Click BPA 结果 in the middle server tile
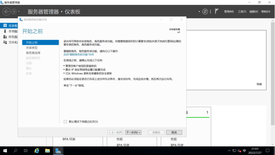The image size is (275, 155). 123,145
